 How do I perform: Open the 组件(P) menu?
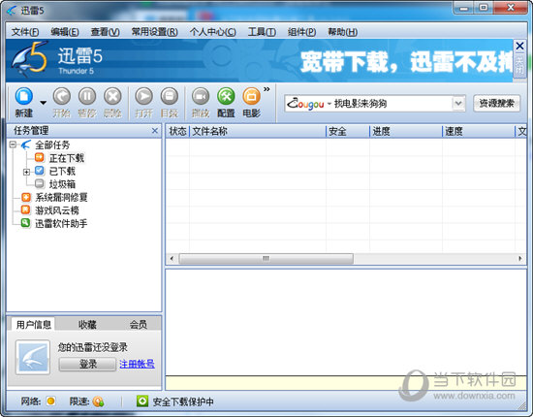(301, 32)
